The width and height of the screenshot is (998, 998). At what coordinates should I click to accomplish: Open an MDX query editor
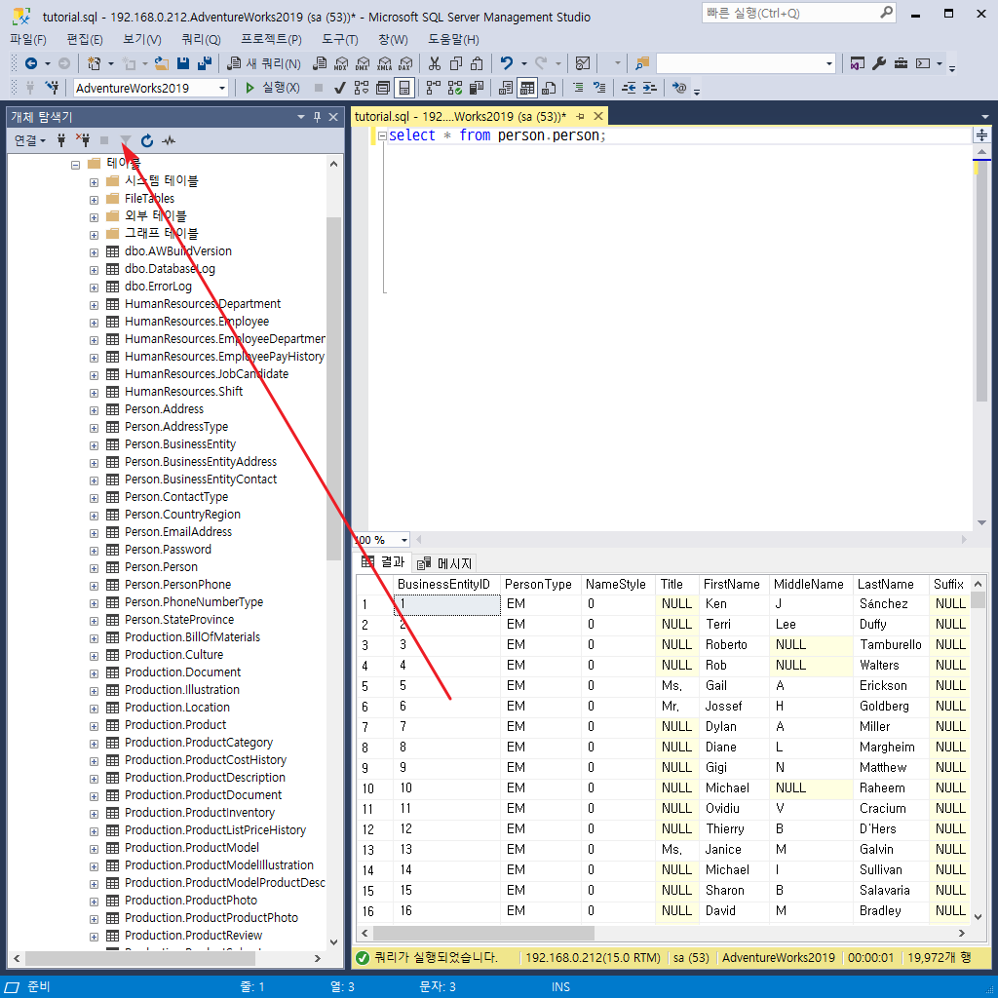point(341,63)
